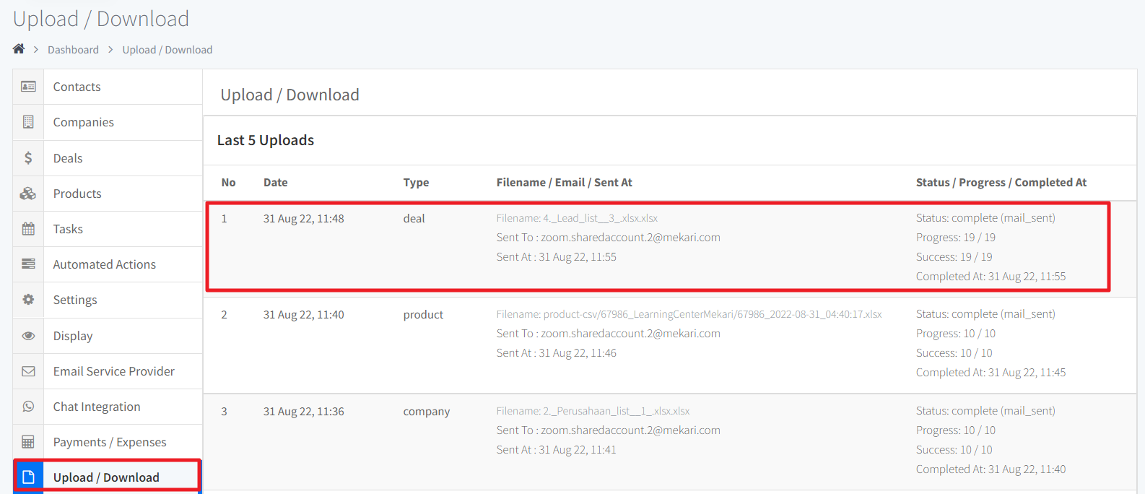The height and width of the screenshot is (494, 1145).
Task: Select the deal upload row filename
Action: tap(577, 218)
